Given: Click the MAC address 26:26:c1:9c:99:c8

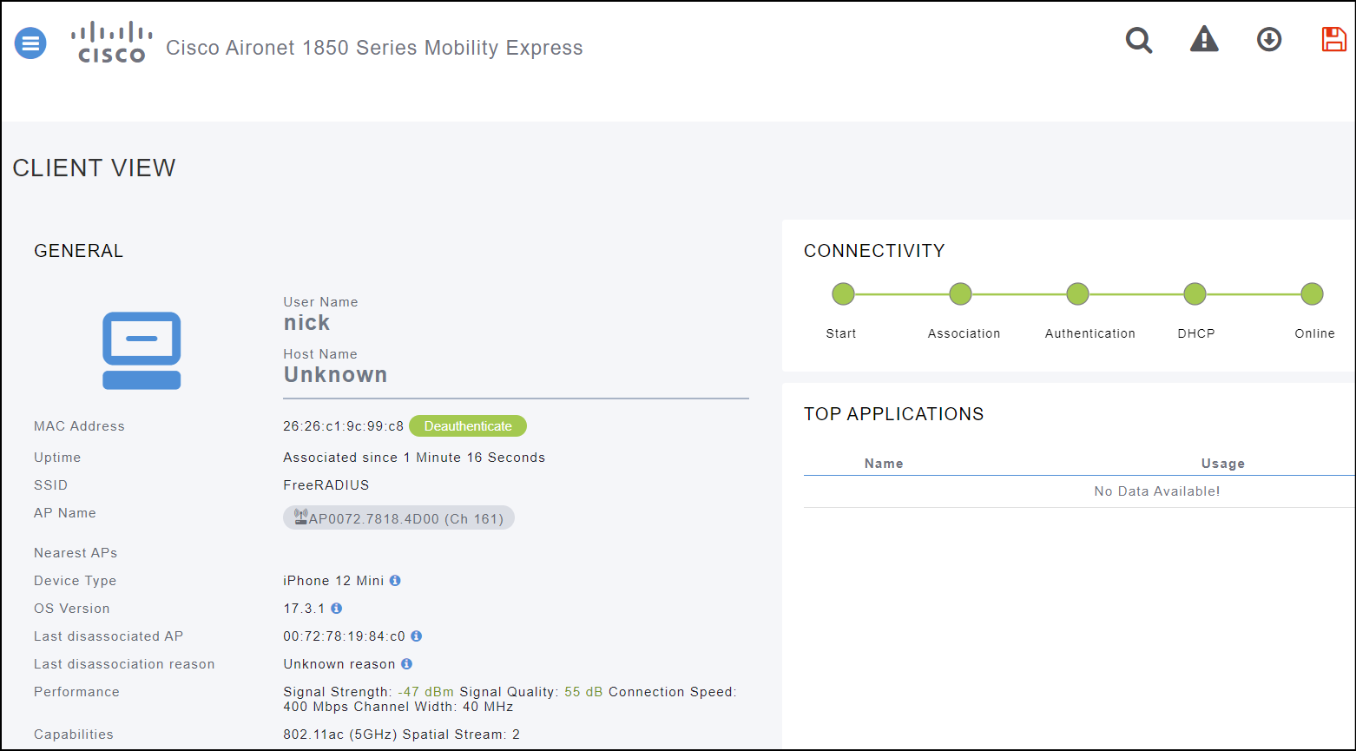Looking at the screenshot, I should coord(343,426).
